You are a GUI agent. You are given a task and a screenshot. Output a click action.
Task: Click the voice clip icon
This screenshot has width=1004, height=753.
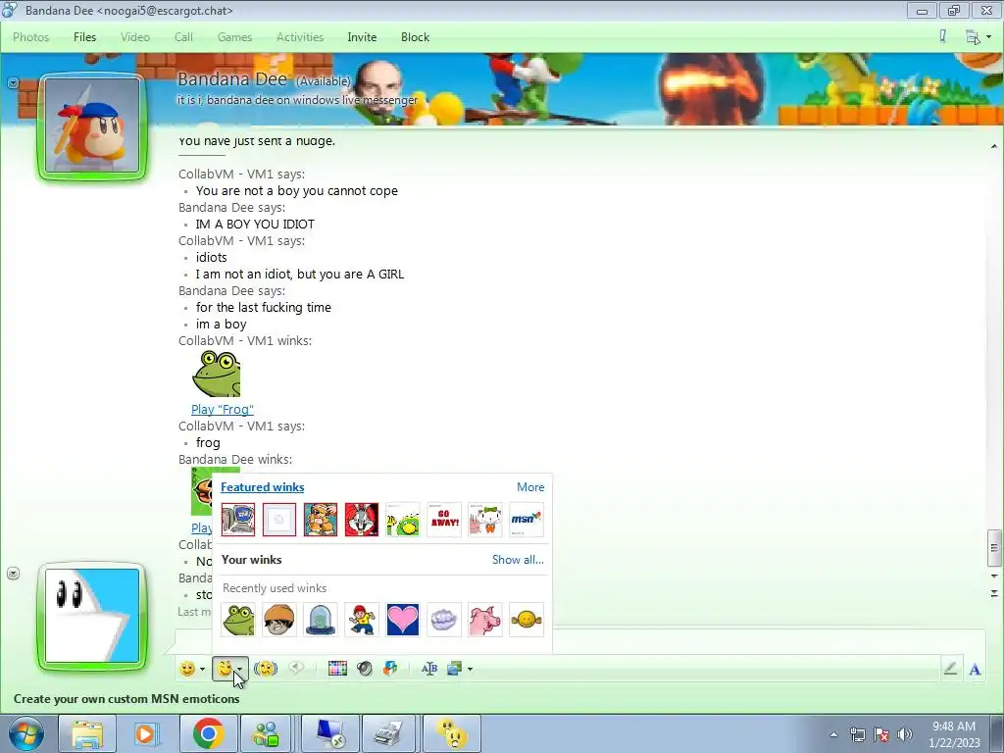pyautogui.click(x=296, y=669)
